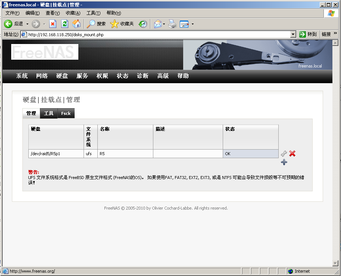Open Back button history dropdown arrow

pos(27,24)
